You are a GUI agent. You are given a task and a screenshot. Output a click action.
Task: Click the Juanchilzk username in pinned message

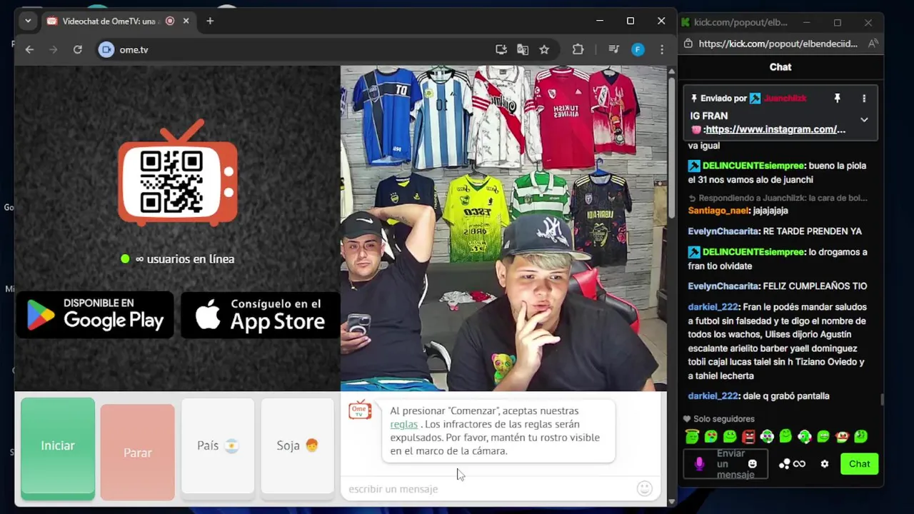[x=785, y=99]
